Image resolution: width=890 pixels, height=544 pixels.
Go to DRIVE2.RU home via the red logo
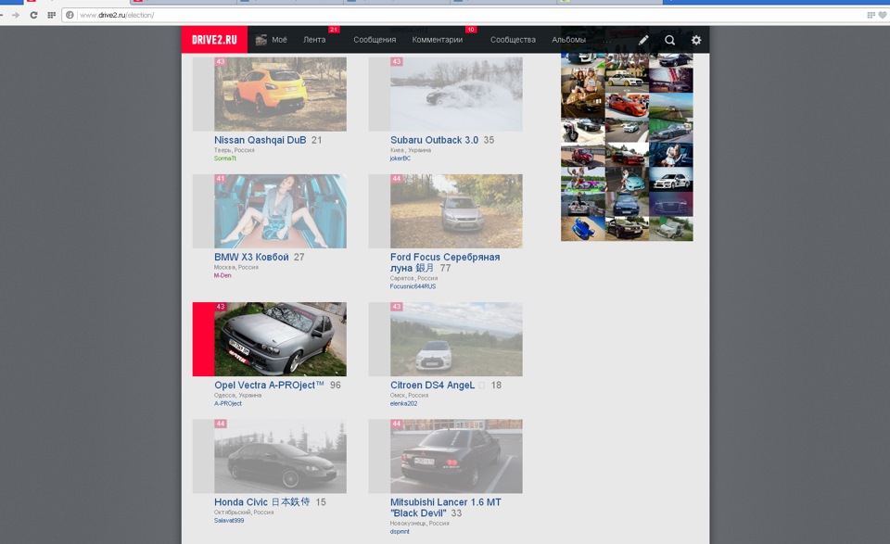tap(214, 40)
